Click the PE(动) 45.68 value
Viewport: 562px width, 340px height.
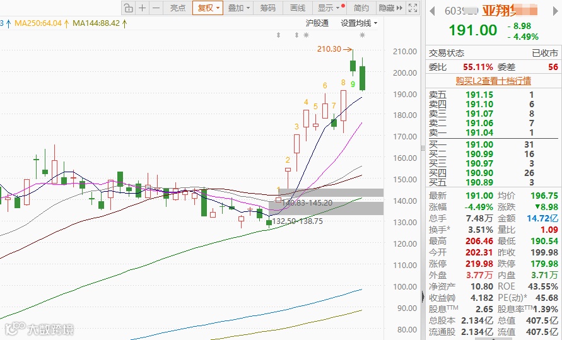click(547, 298)
